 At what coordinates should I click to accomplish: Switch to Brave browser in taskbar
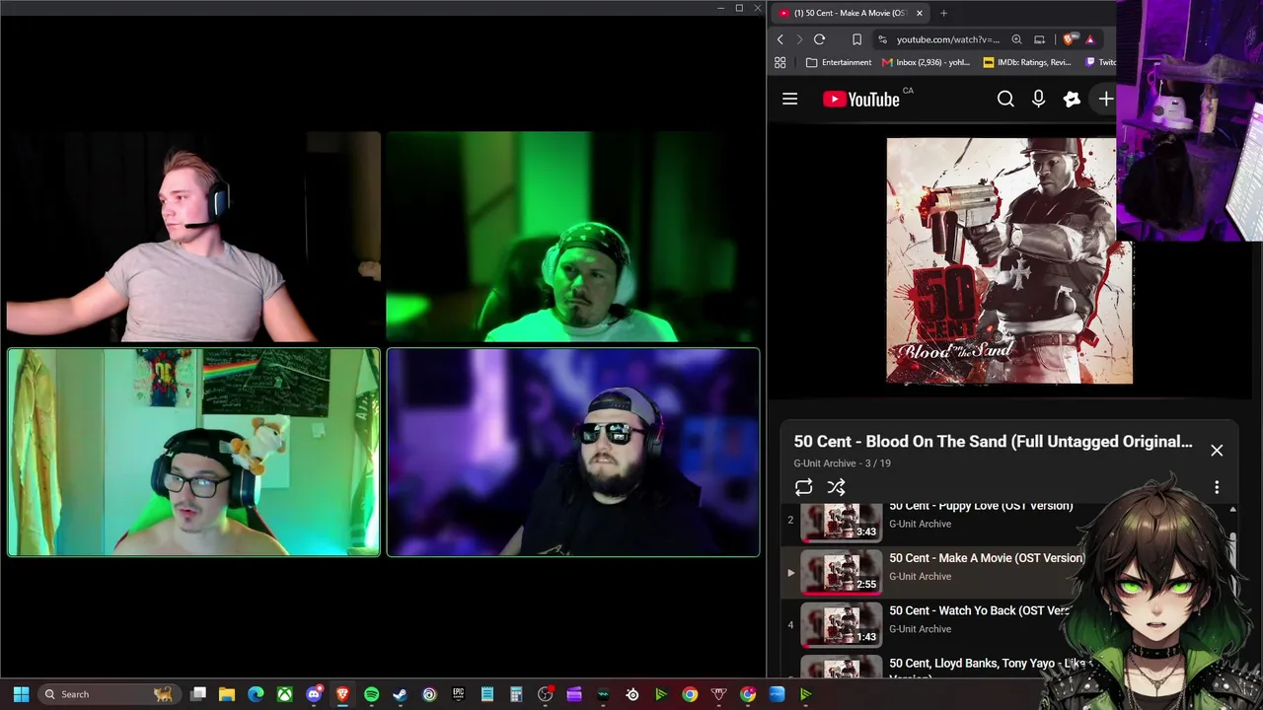(x=342, y=694)
